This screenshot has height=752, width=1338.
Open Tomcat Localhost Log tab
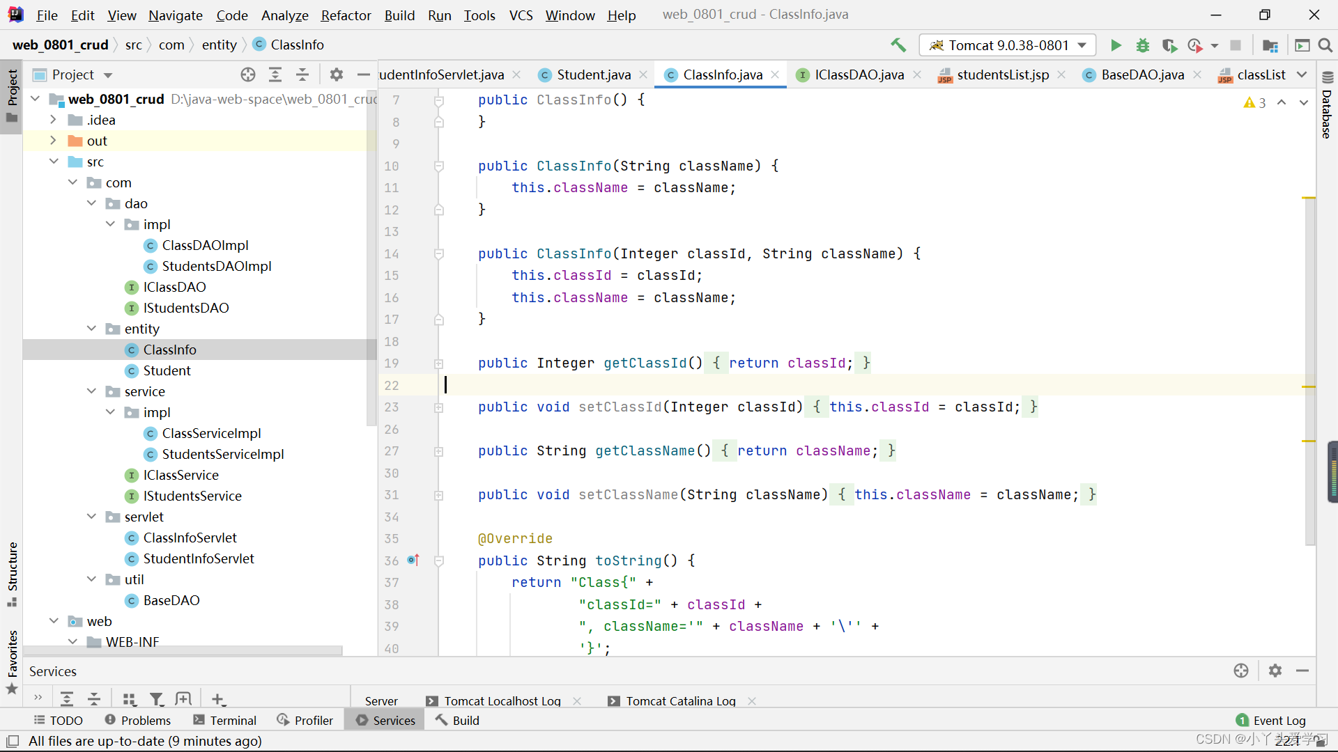coord(502,700)
